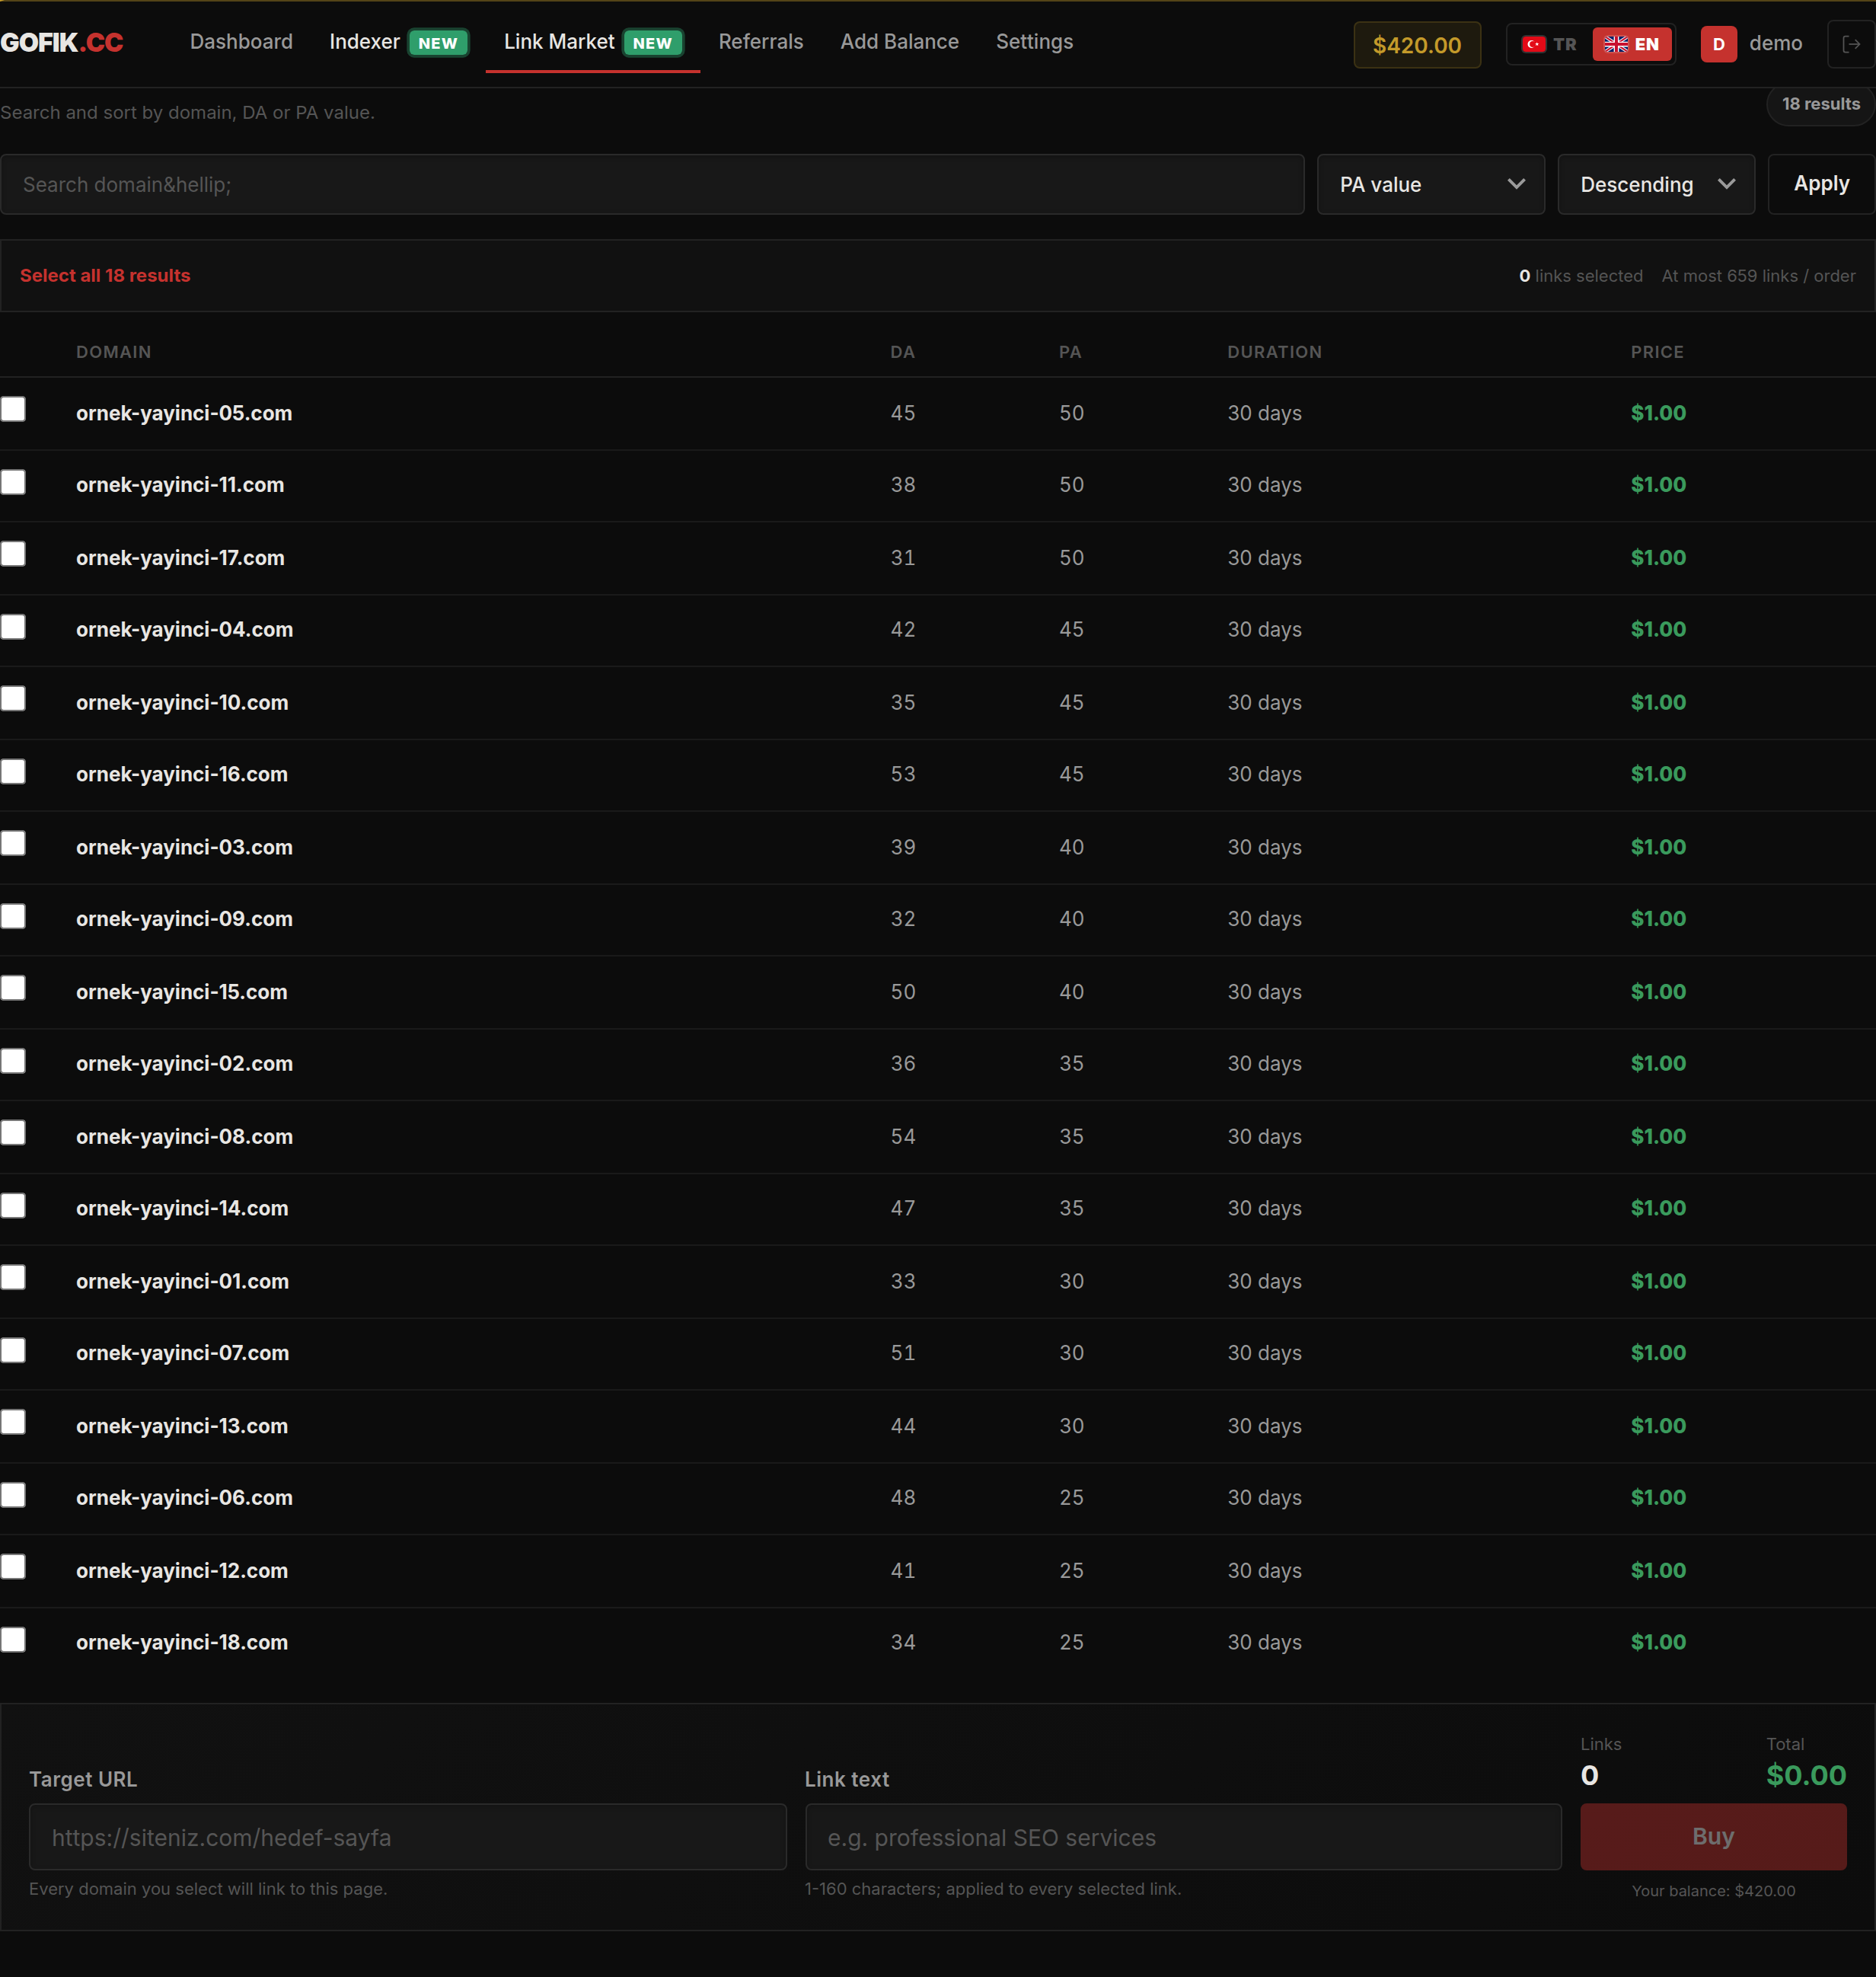Screen dimensions: 1876x1977
Task: Switch language to English EN
Action: [1632, 44]
